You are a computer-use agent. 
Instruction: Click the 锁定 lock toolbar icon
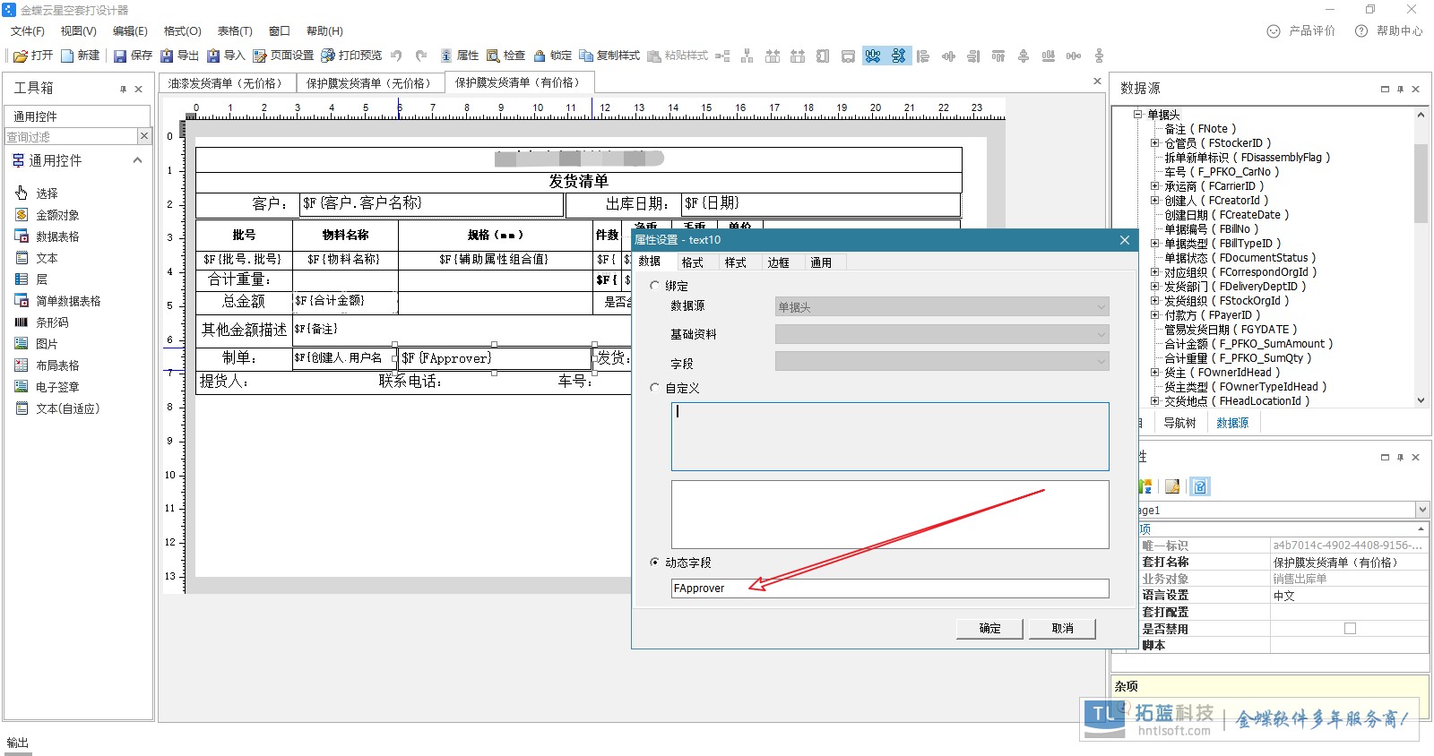(x=540, y=56)
